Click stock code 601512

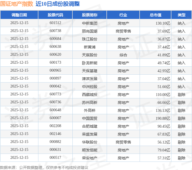(x=55, y=23)
